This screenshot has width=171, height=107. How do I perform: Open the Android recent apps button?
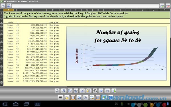coord(27,104)
